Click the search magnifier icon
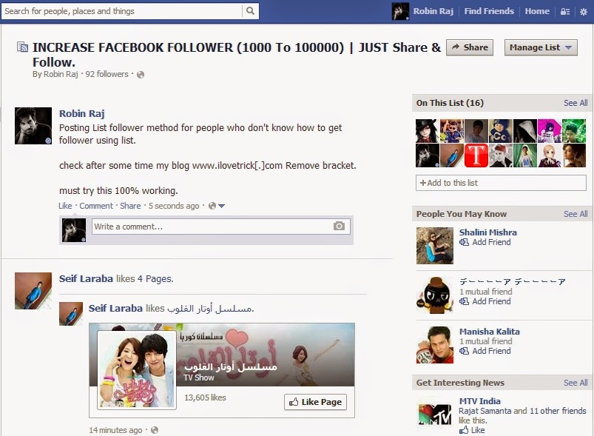The height and width of the screenshot is (436, 594). pyautogui.click(x=251, y=11)
